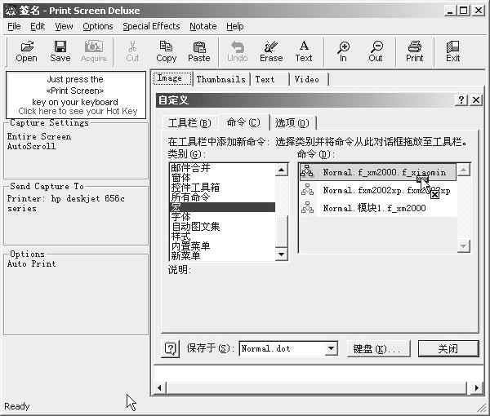
Task: Click the Undo arrow icon
Action: click(x=238, y=51)
